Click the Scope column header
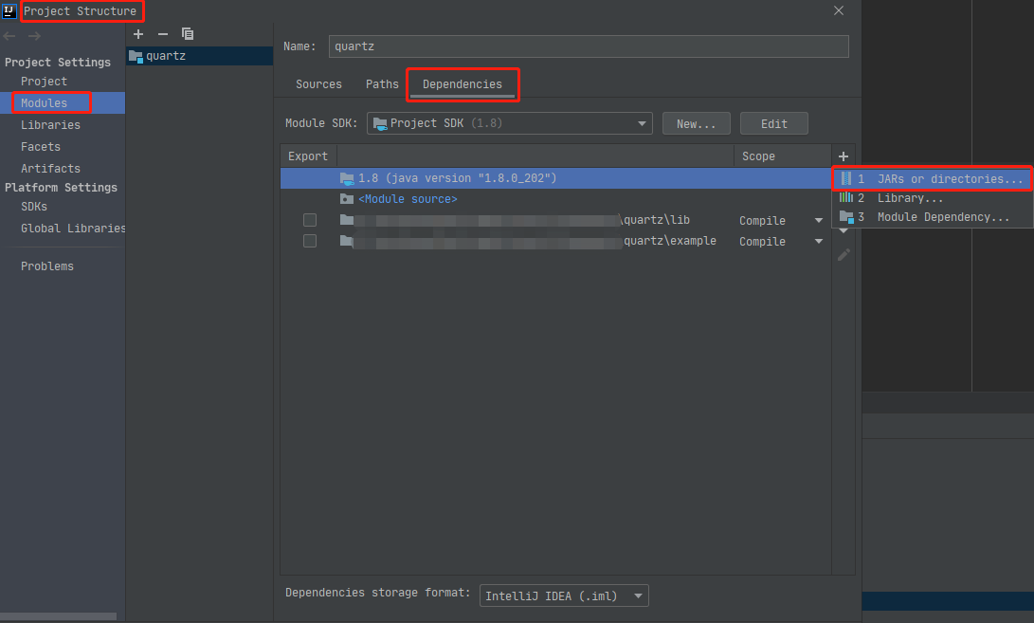1034x623 pixels. click(782, 156)
